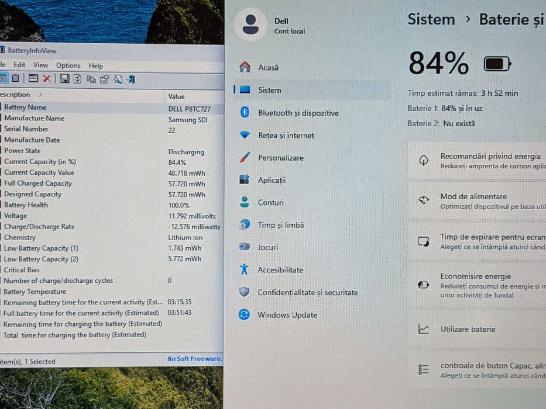The width and height of the screenshot is (546, 409).
Task: Select Total time for charging the battery row
Action: point(112,335)
